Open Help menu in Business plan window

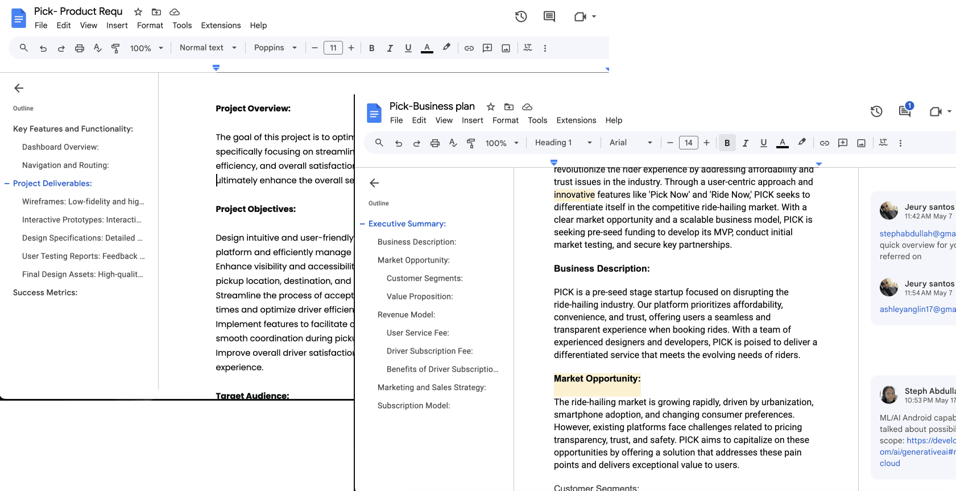(x=614, y=120)
